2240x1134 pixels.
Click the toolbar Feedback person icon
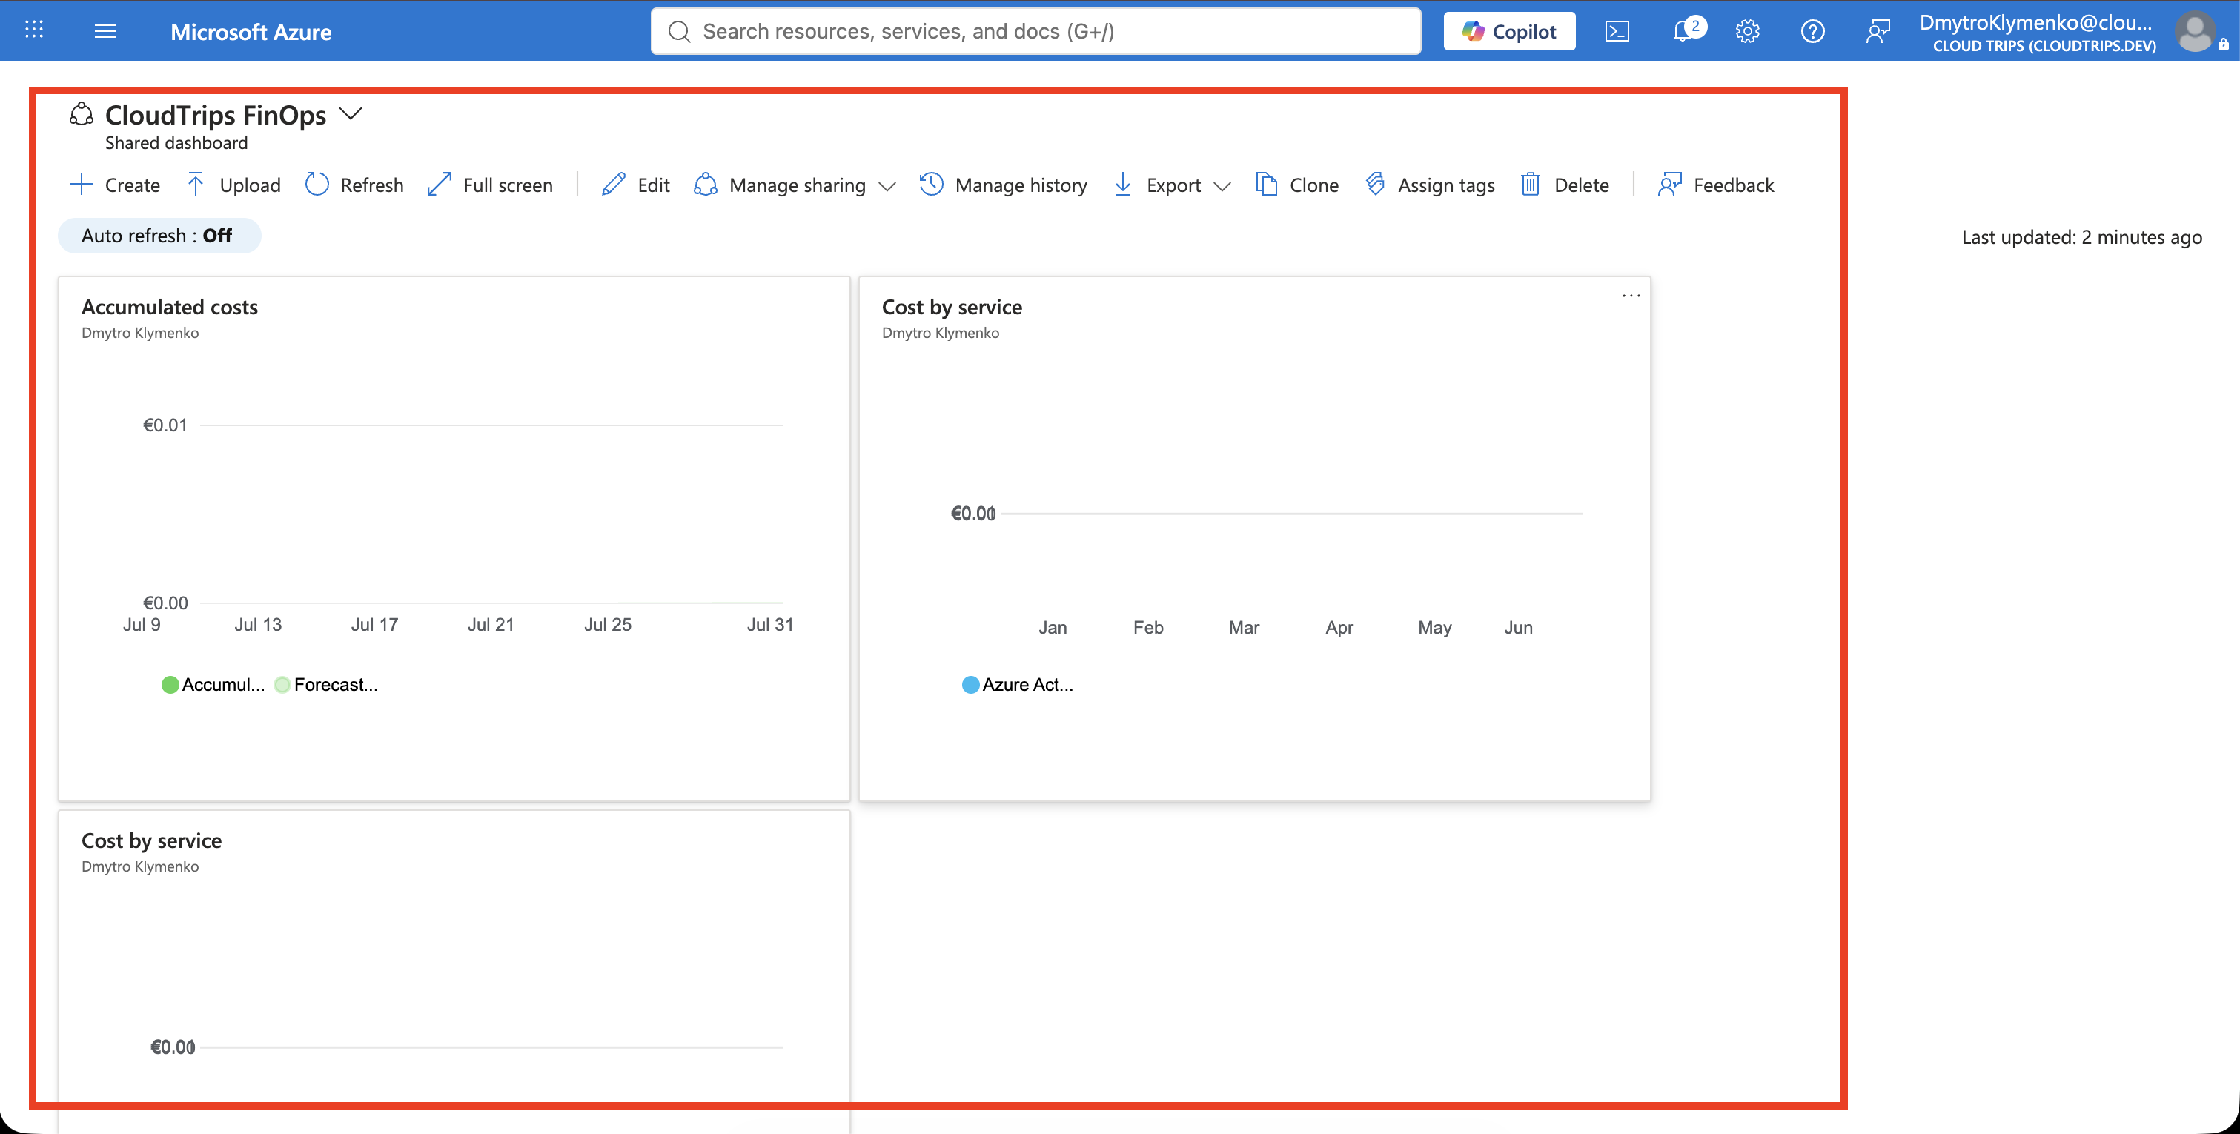coord(1669,185)
